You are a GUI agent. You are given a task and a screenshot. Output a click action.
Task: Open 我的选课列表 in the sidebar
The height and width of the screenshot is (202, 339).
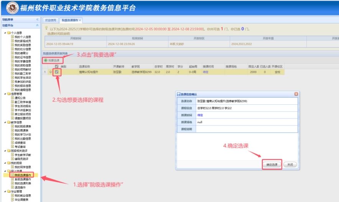(x=23, y=183)
